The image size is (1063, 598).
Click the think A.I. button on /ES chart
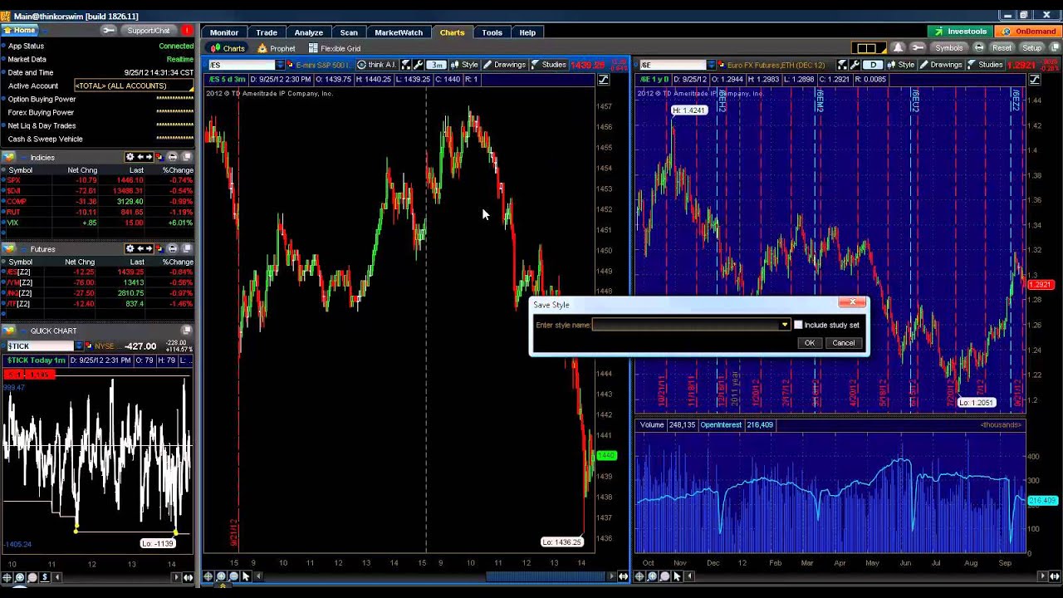click(x=378, y=65)
